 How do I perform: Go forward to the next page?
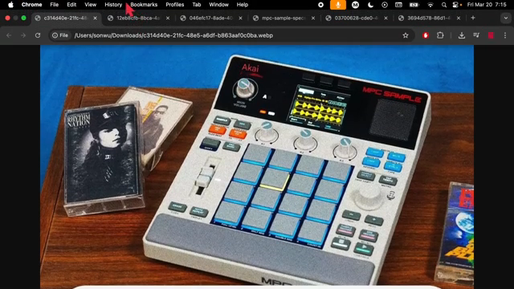(x=23, y=35)
